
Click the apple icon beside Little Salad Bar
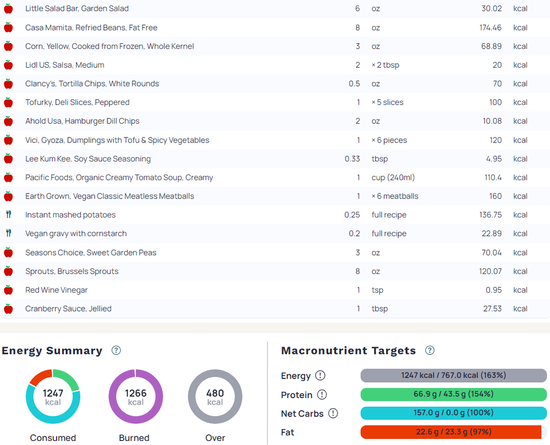click(x=8, y=9)
